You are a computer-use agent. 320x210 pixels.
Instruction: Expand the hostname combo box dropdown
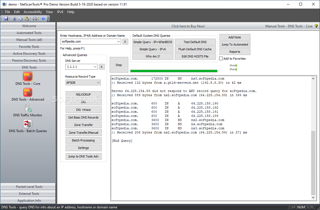119,41
